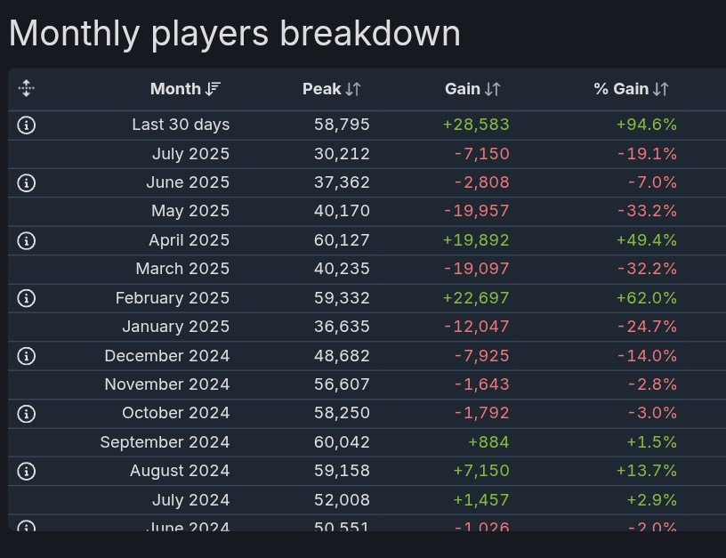Click the January 2025 row label
The height and width of the screenshot is (558, 726).
175,328
